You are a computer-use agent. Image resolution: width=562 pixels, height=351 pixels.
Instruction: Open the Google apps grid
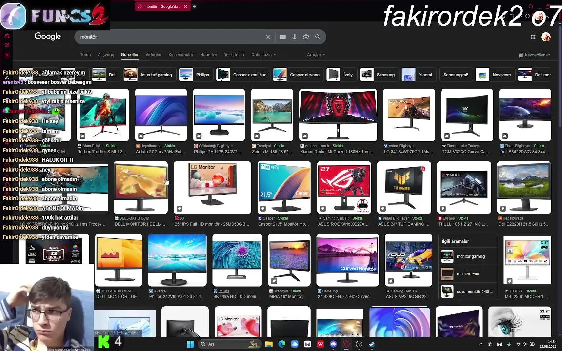[x=533, y=37]
